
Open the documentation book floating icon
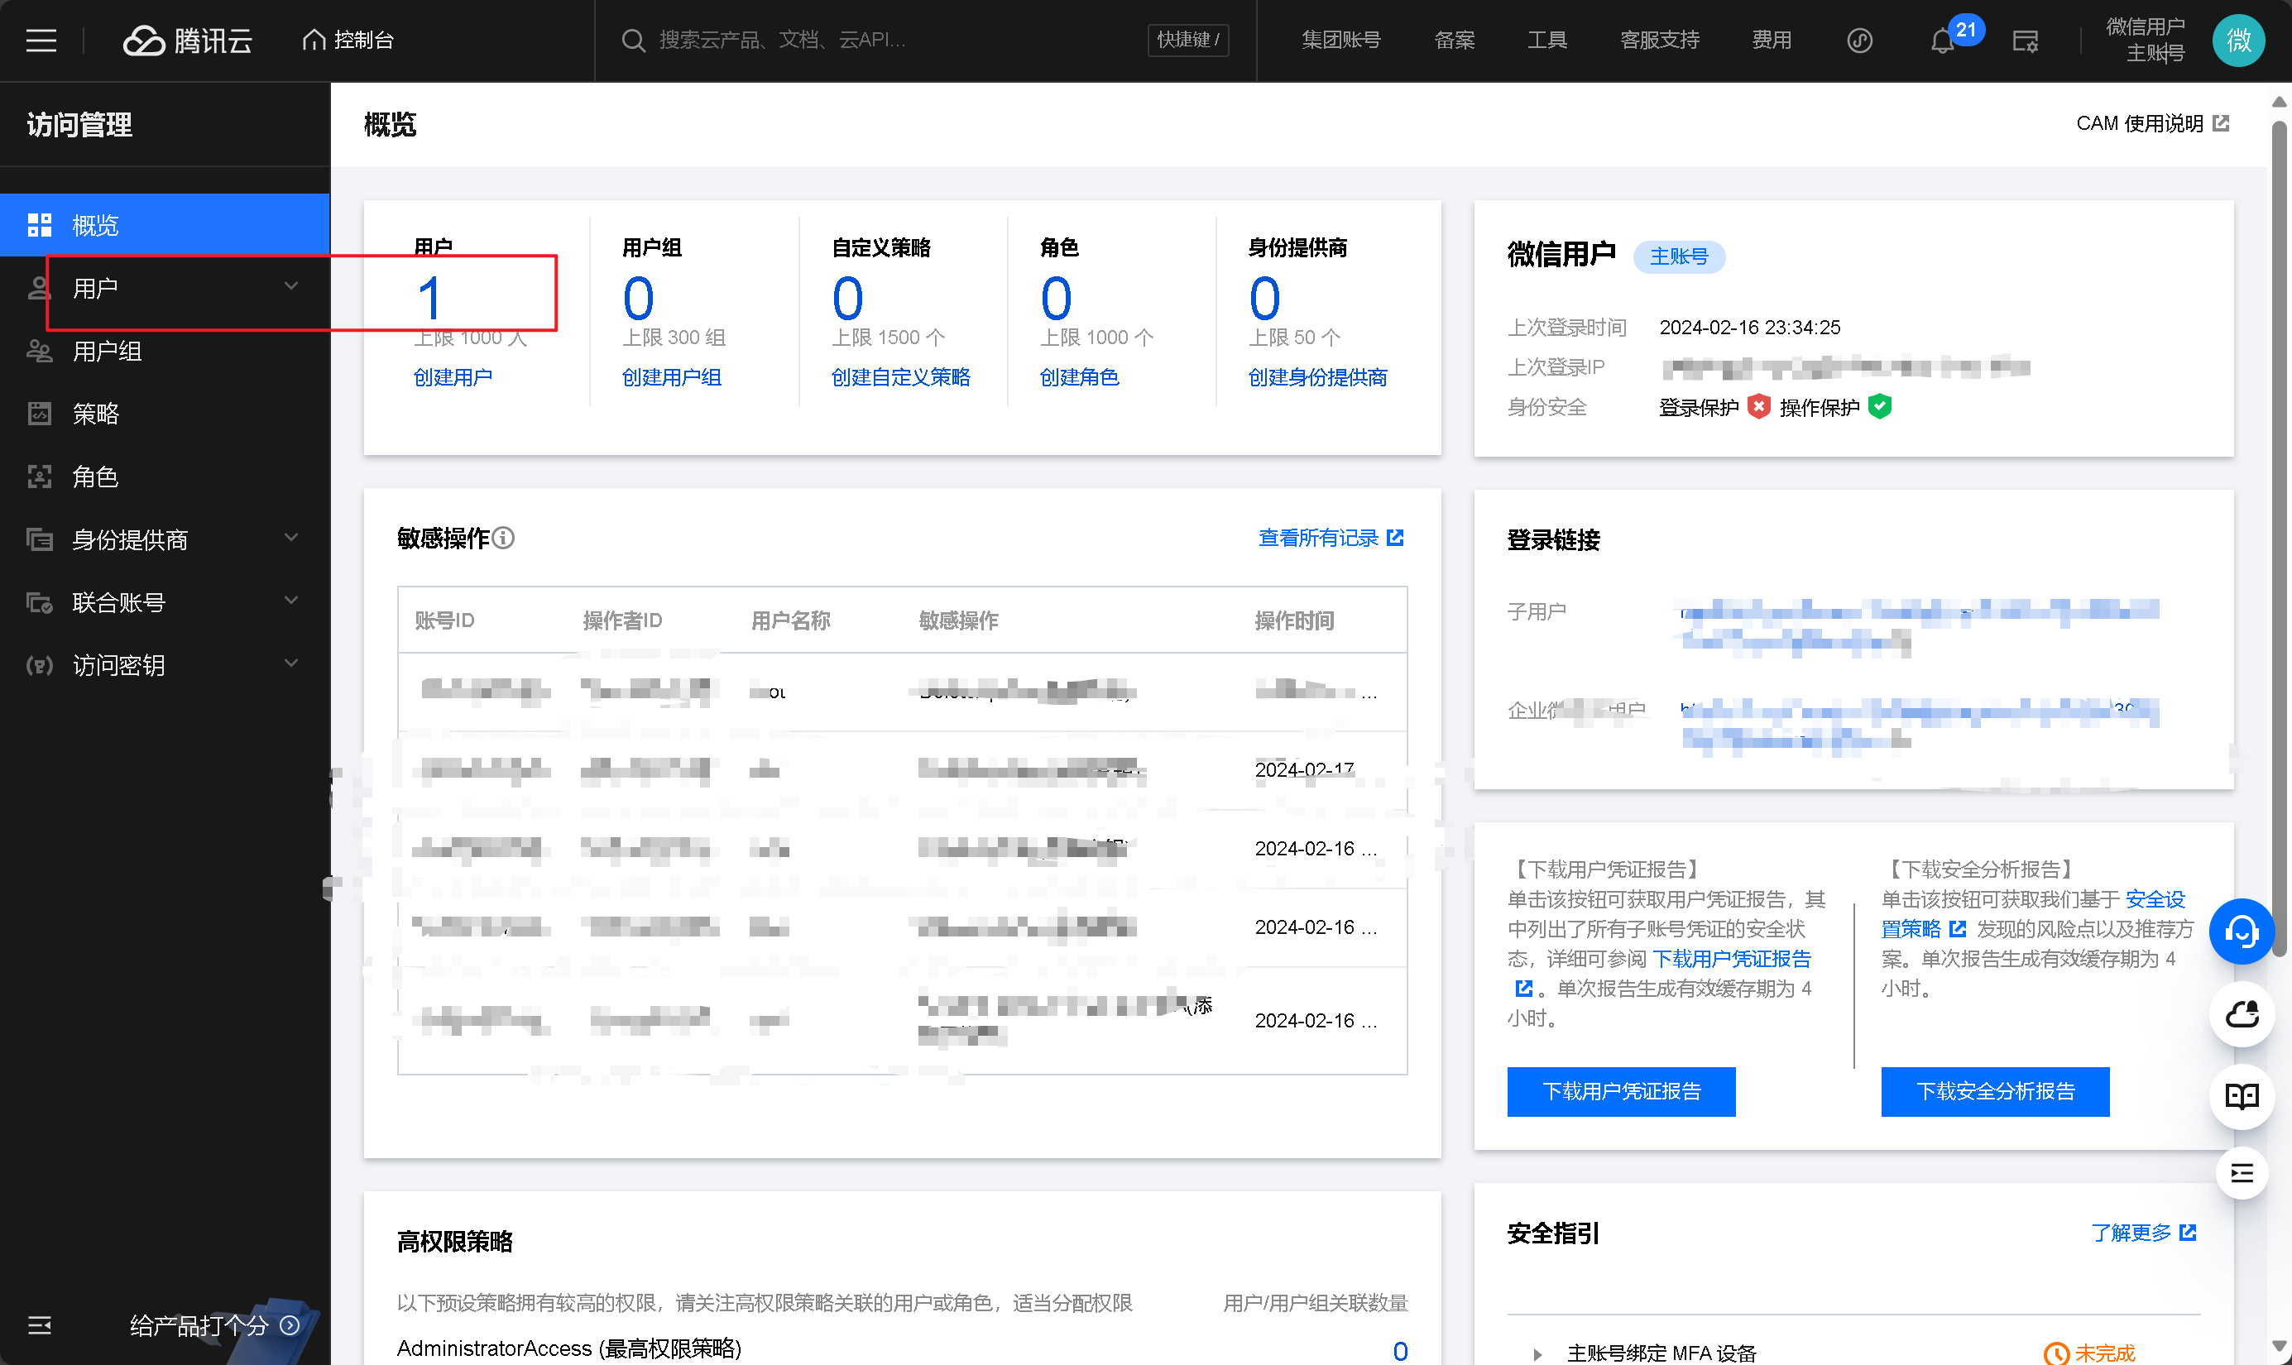(2242, 1095)
